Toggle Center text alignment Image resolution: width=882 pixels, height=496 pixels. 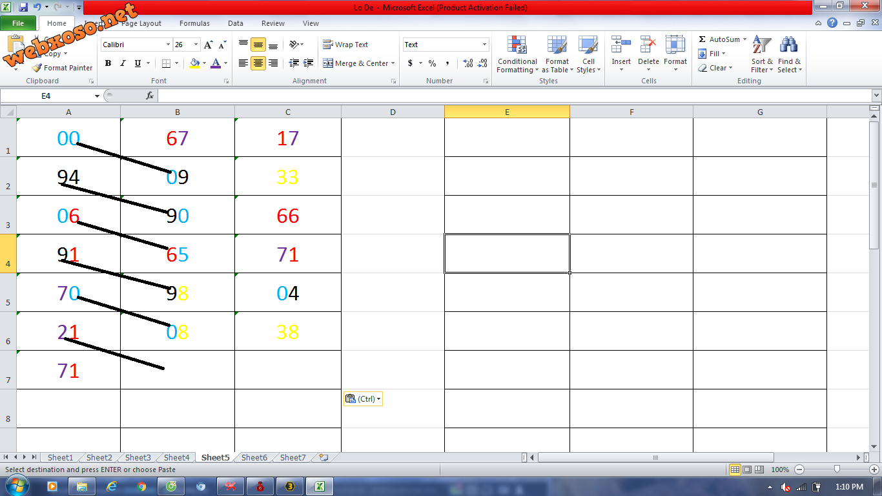258,63
